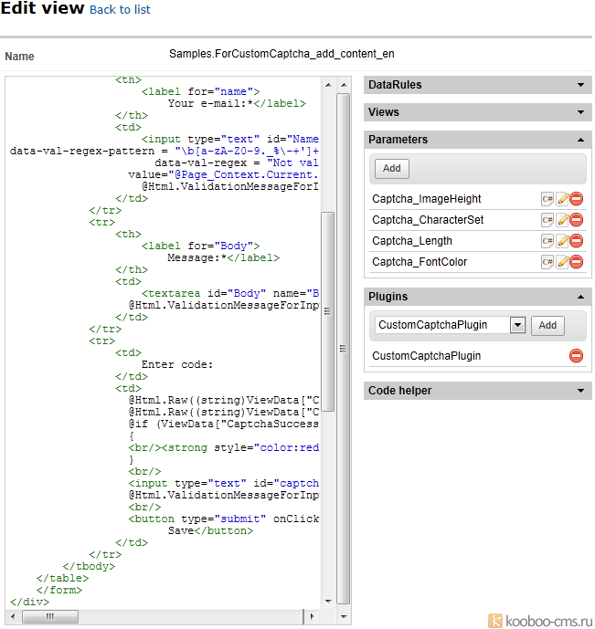Remove the Captcha_CharacterSet parameter

(576, 220)
